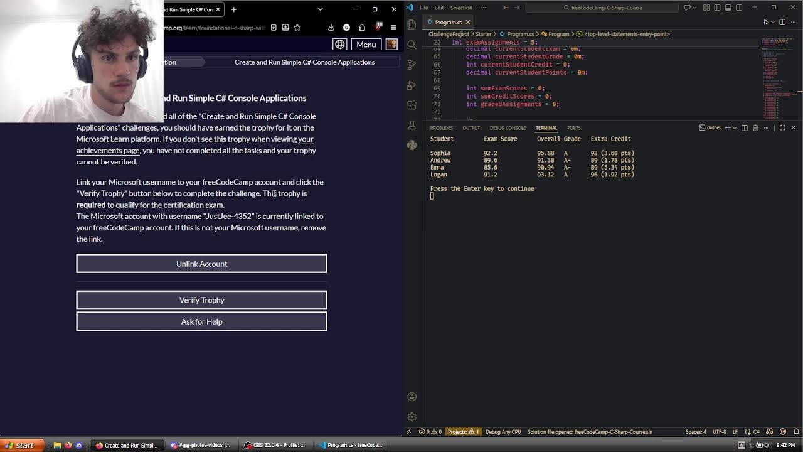803x452 pixels.
Task: Open the Extensions view in VS Code
Action: [412, 105]
